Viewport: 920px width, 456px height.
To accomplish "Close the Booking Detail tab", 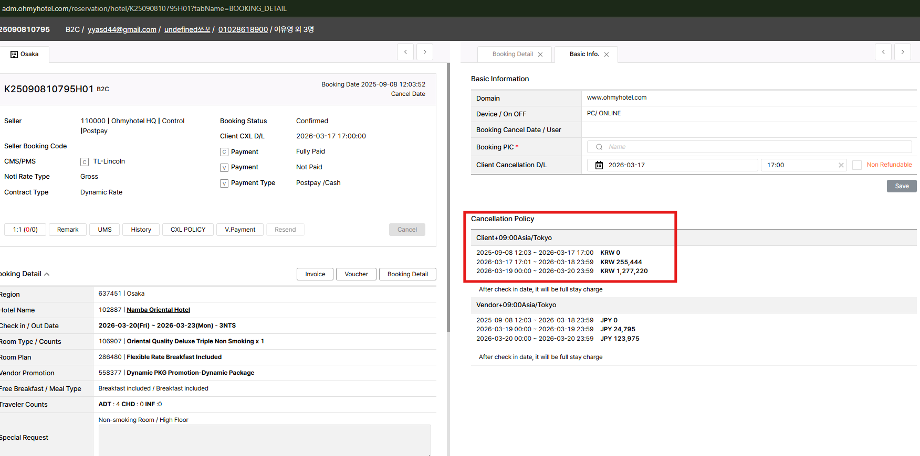I will pyautogui.click(x=540, y=55).
